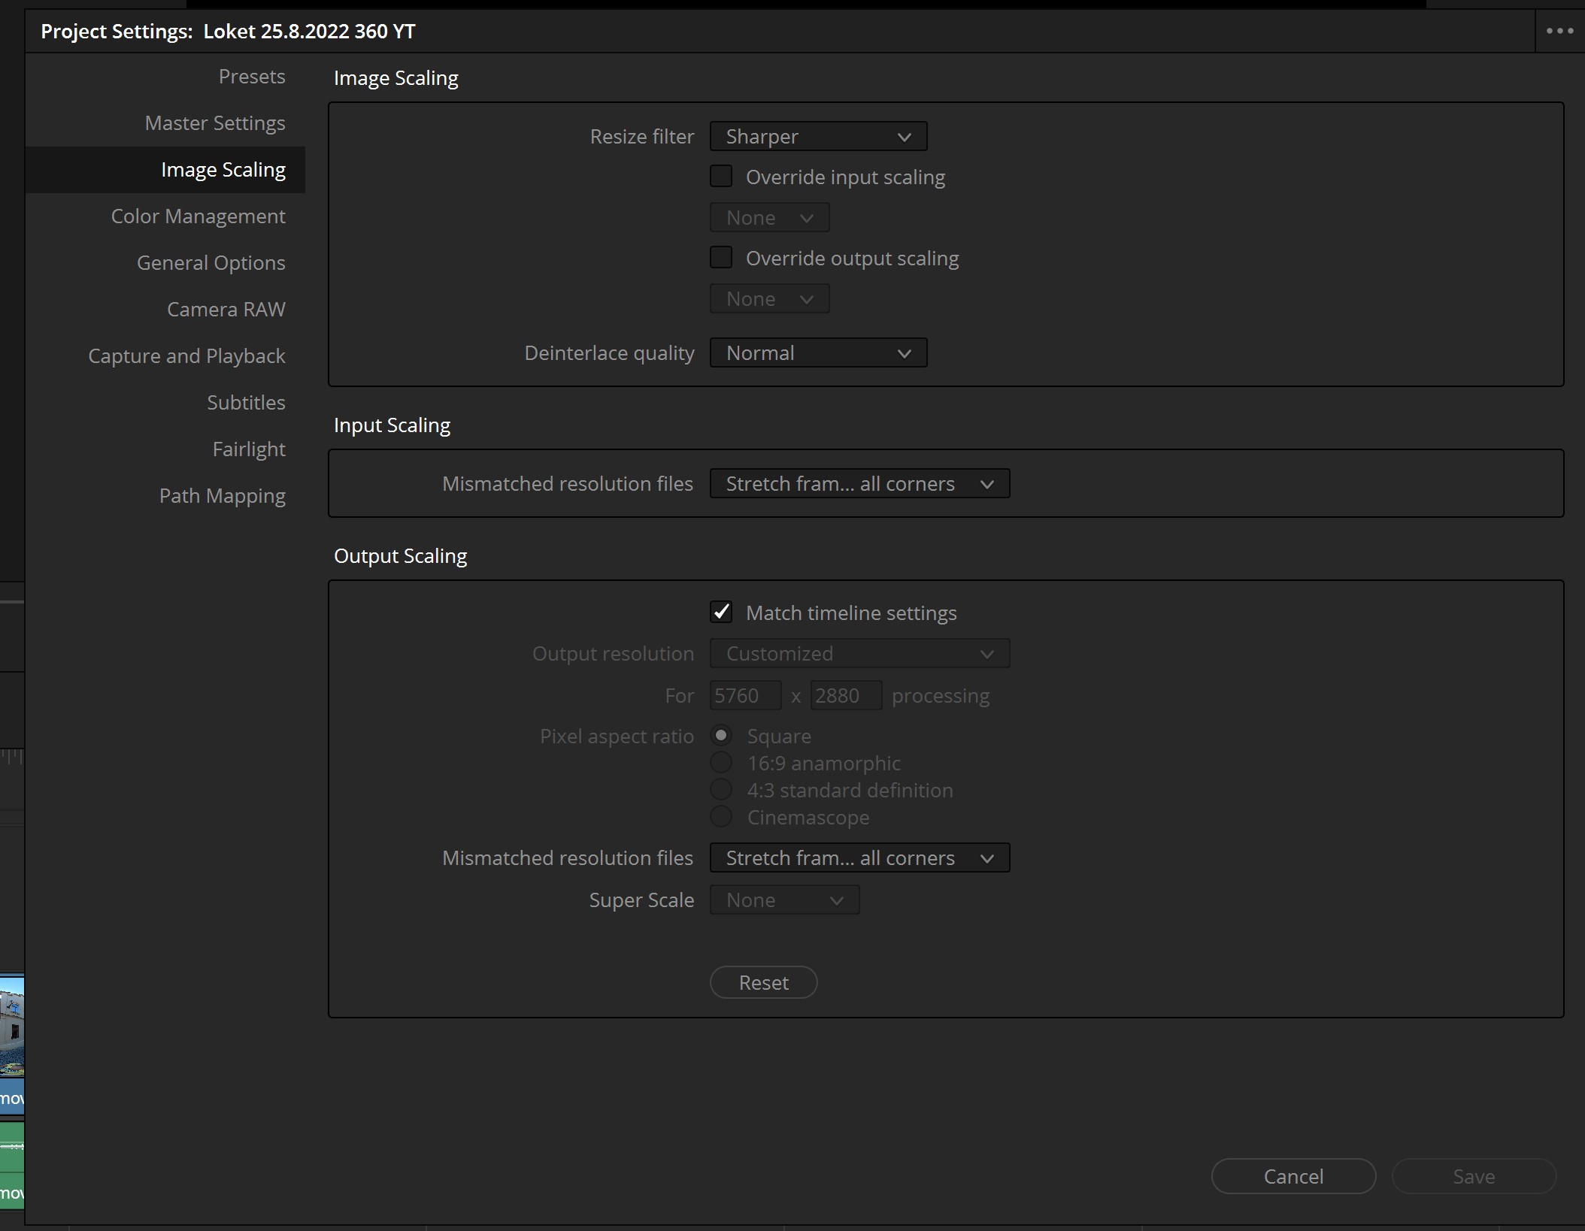The width and height of the screenshot is (1585, 1231).
Task: Select 16:9 anamorphic pixel aspect ratio
Action: (x=721, y=763)
